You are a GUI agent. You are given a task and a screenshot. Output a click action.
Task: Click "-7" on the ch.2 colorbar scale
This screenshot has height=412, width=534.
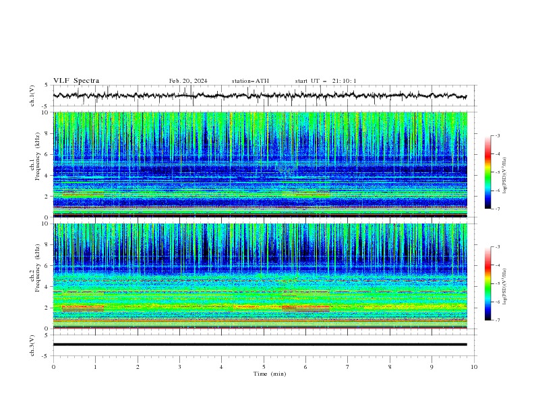click(497, 320)
